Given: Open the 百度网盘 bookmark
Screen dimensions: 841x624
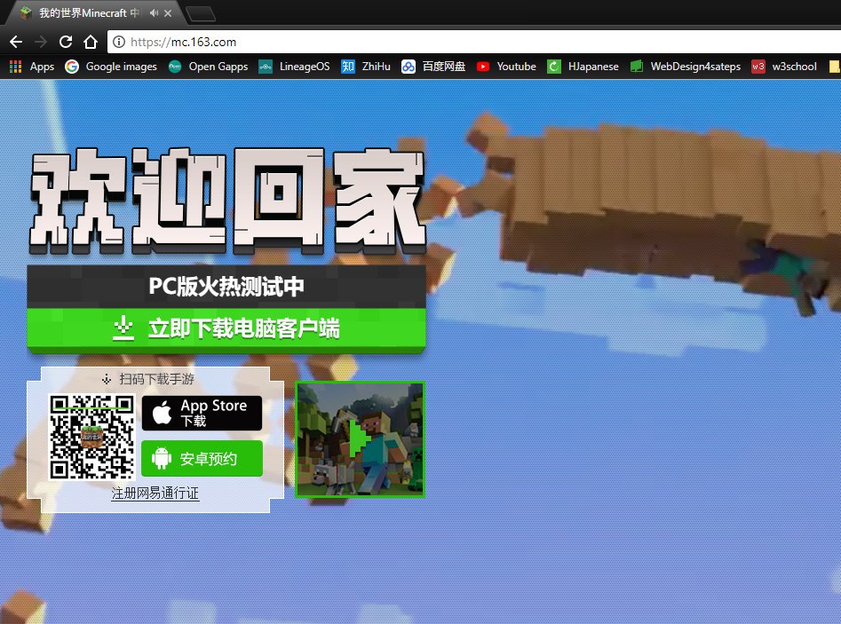Looking at the screenshot, I should click(x=433, y=67).
